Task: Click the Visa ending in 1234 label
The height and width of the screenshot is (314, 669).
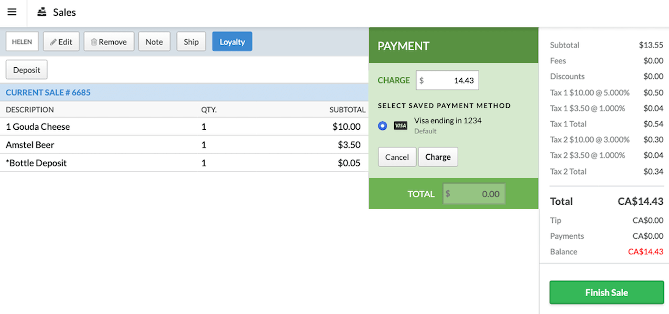Action: click(448, 121)
